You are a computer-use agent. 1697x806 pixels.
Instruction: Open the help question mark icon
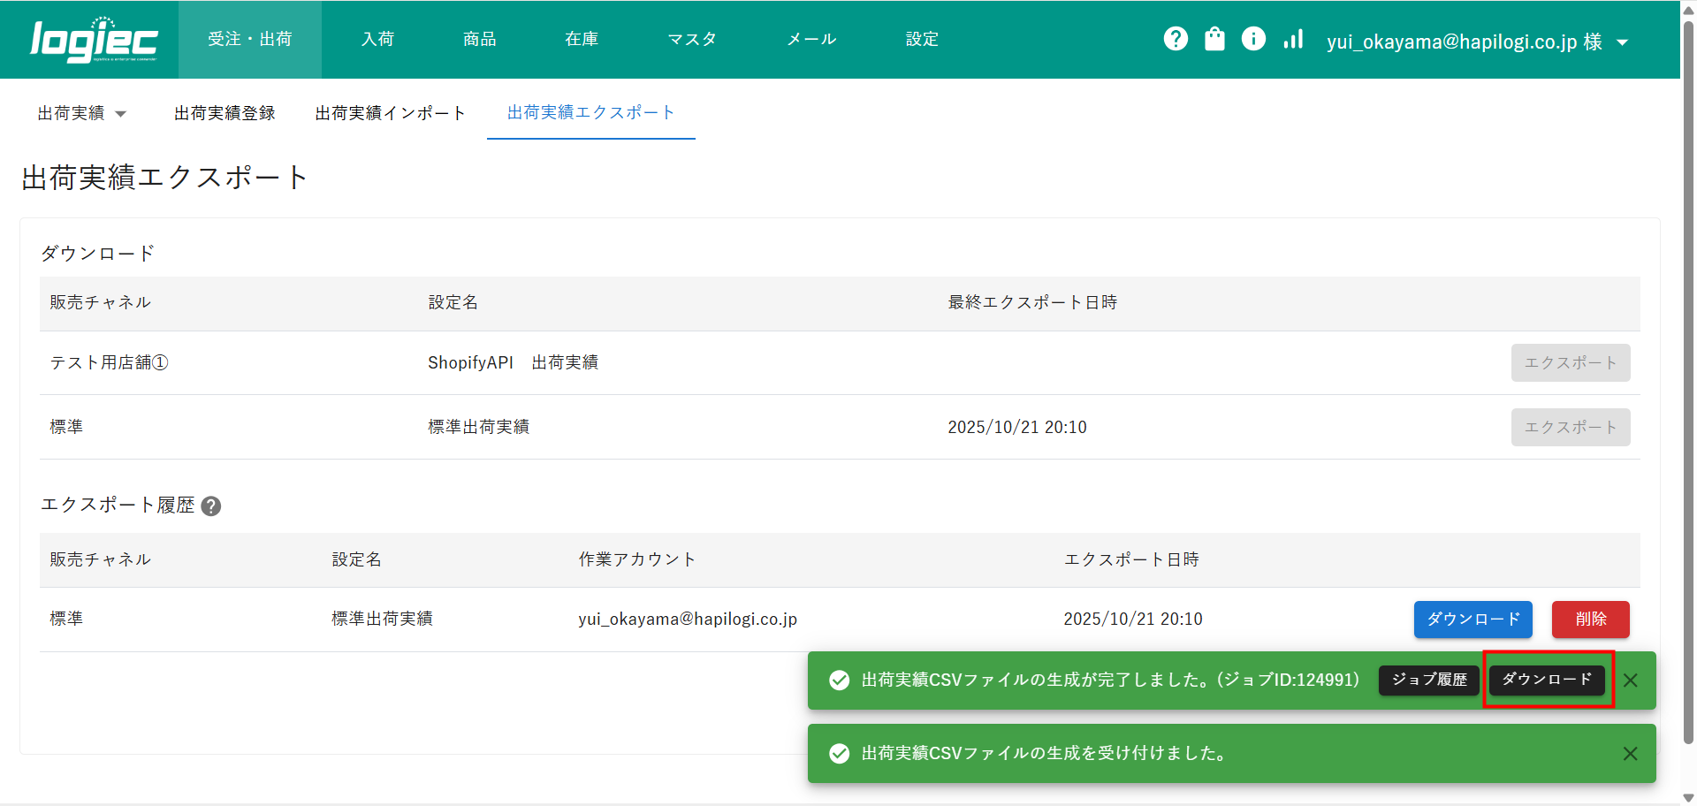point(1176,39)
